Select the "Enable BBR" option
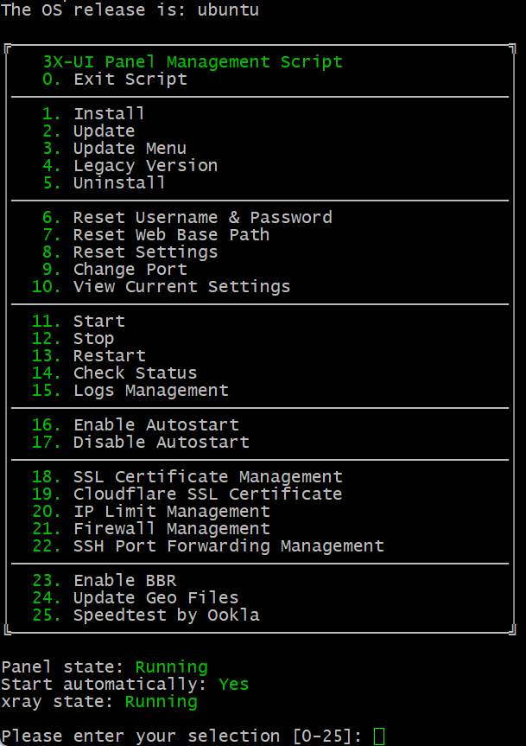The image size is (526, 746). tap(124, 581)
